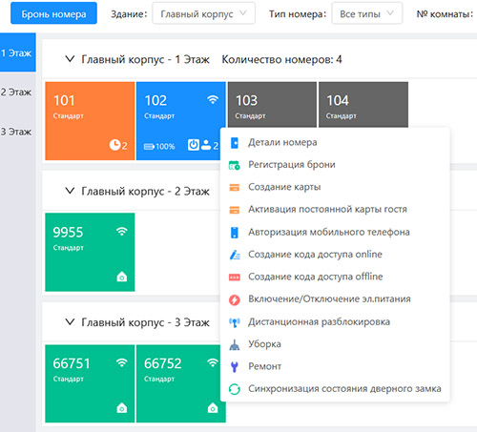Click the green sync arrows icon

tap(235, 389)
